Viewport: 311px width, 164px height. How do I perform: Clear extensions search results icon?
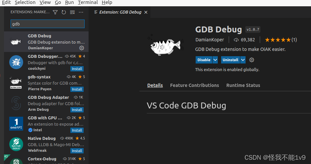tap(72, 12)
